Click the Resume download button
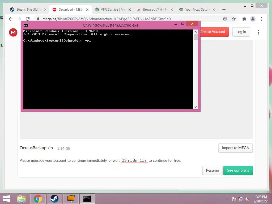The height and width of the screenshot is (204, 272). 212,170
